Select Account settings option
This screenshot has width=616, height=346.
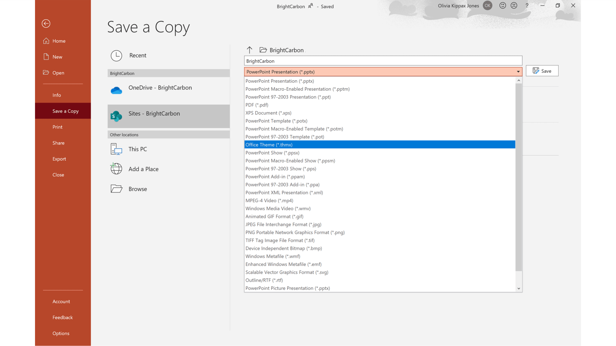click(x=61, y=301)
